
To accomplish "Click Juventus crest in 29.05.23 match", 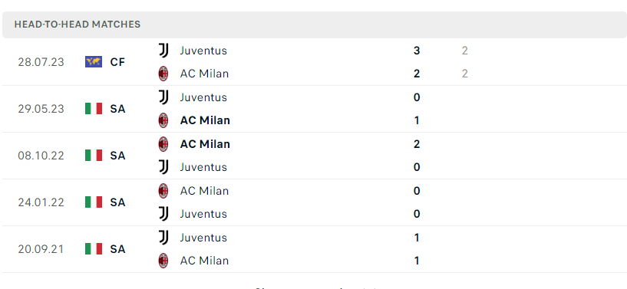I will [163, 97].
